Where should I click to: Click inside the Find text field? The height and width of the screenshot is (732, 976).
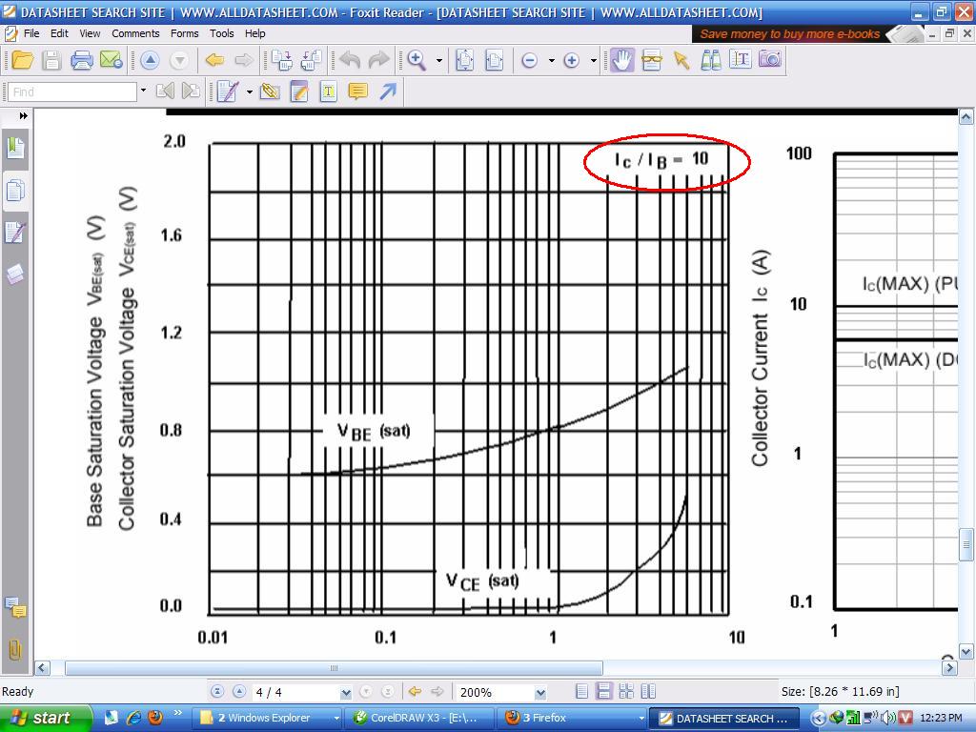pyautogui.click(x=72, y=91)
